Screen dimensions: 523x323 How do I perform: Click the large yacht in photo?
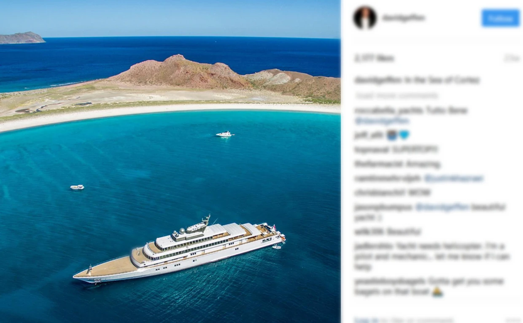(x=179, y=249)
